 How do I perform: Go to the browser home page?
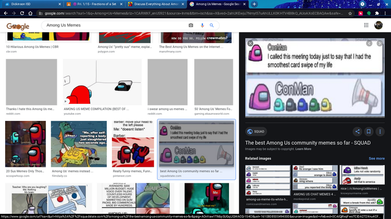[30, 13]
